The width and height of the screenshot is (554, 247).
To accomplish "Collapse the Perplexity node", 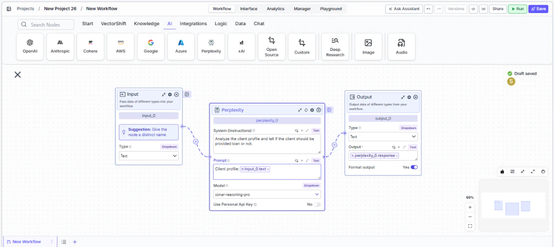I will coord(300,110).
